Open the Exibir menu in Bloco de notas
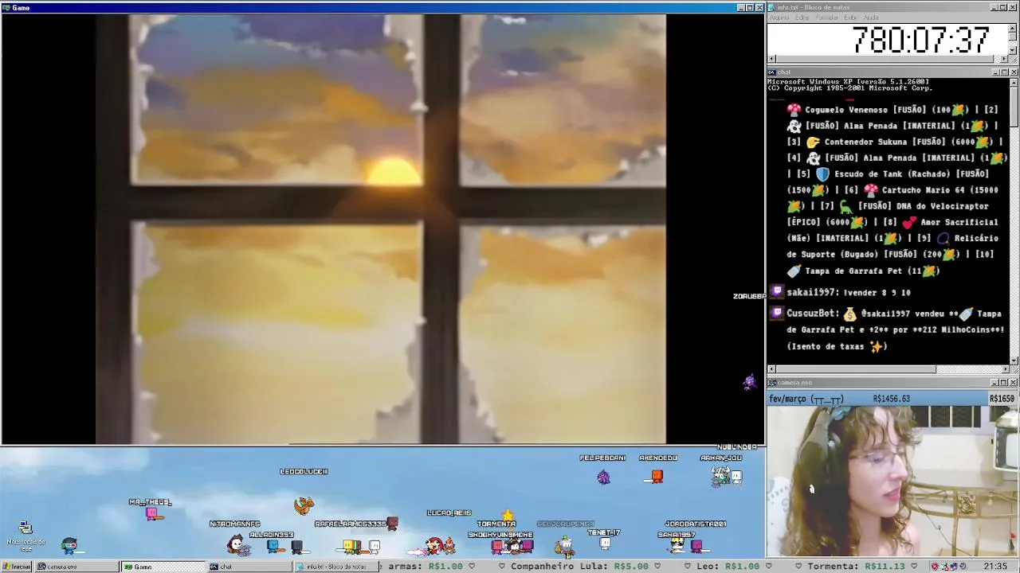The image size is (1020, 573). pyautogui.click(x=851, y=18)
